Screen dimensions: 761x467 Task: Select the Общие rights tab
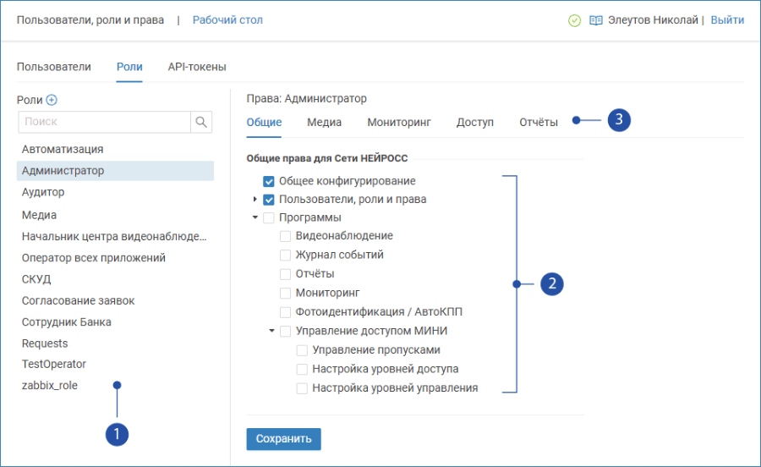(x=264, y=123)
